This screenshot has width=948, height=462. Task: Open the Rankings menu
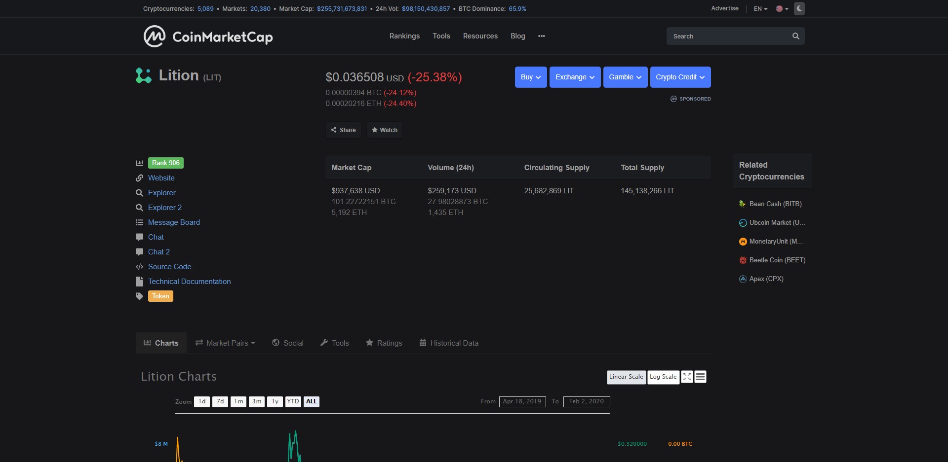[x=404, y=36]
